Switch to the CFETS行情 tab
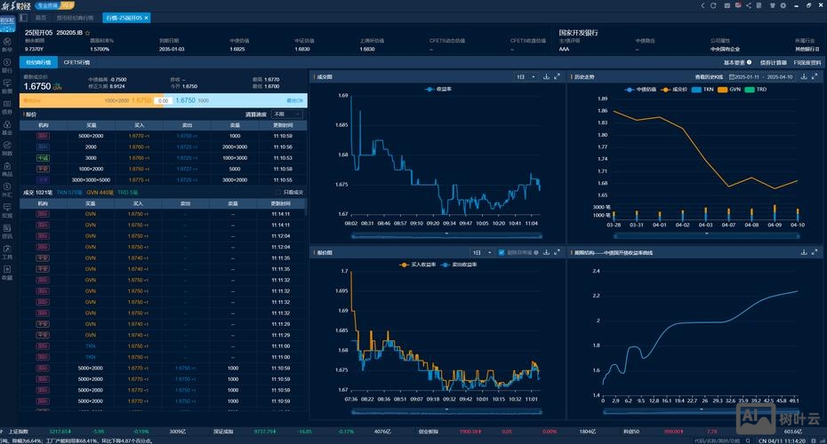This screenshot has width=827, height=444. tap(76, 62)
